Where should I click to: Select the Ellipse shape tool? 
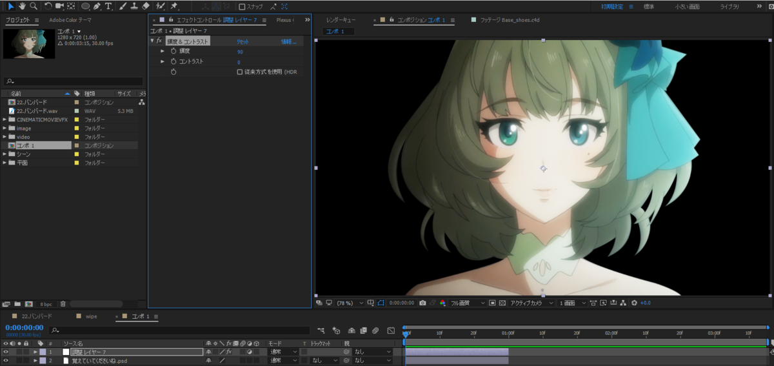tap(85, 6)
